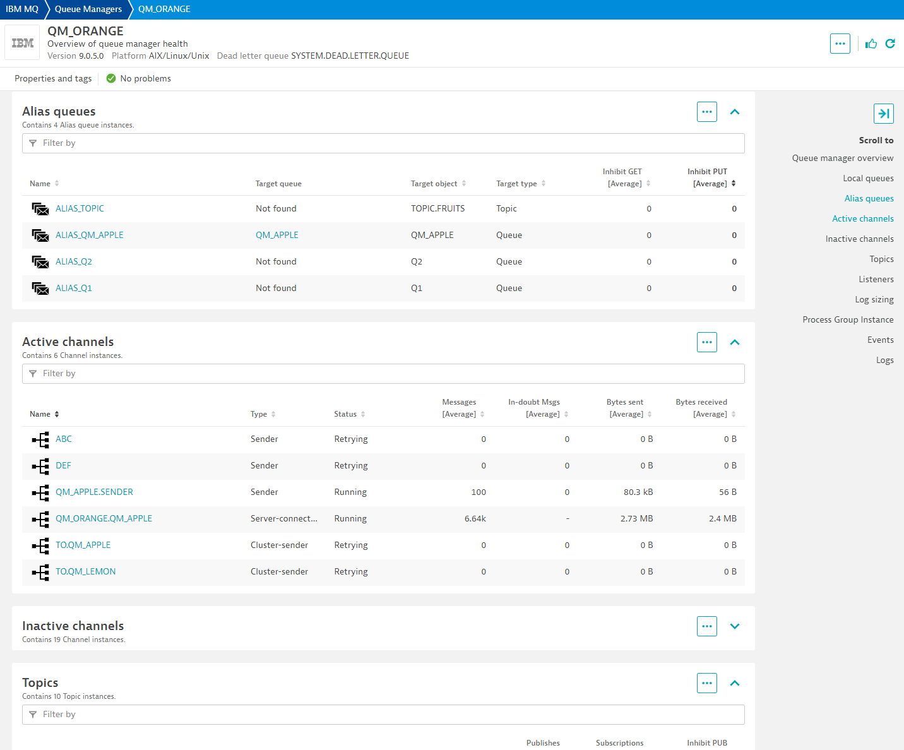Image resolution: width=904 pixels, height=750 pixels.
Task: Collapse the Alias queues section
Action: pos(734,112)
